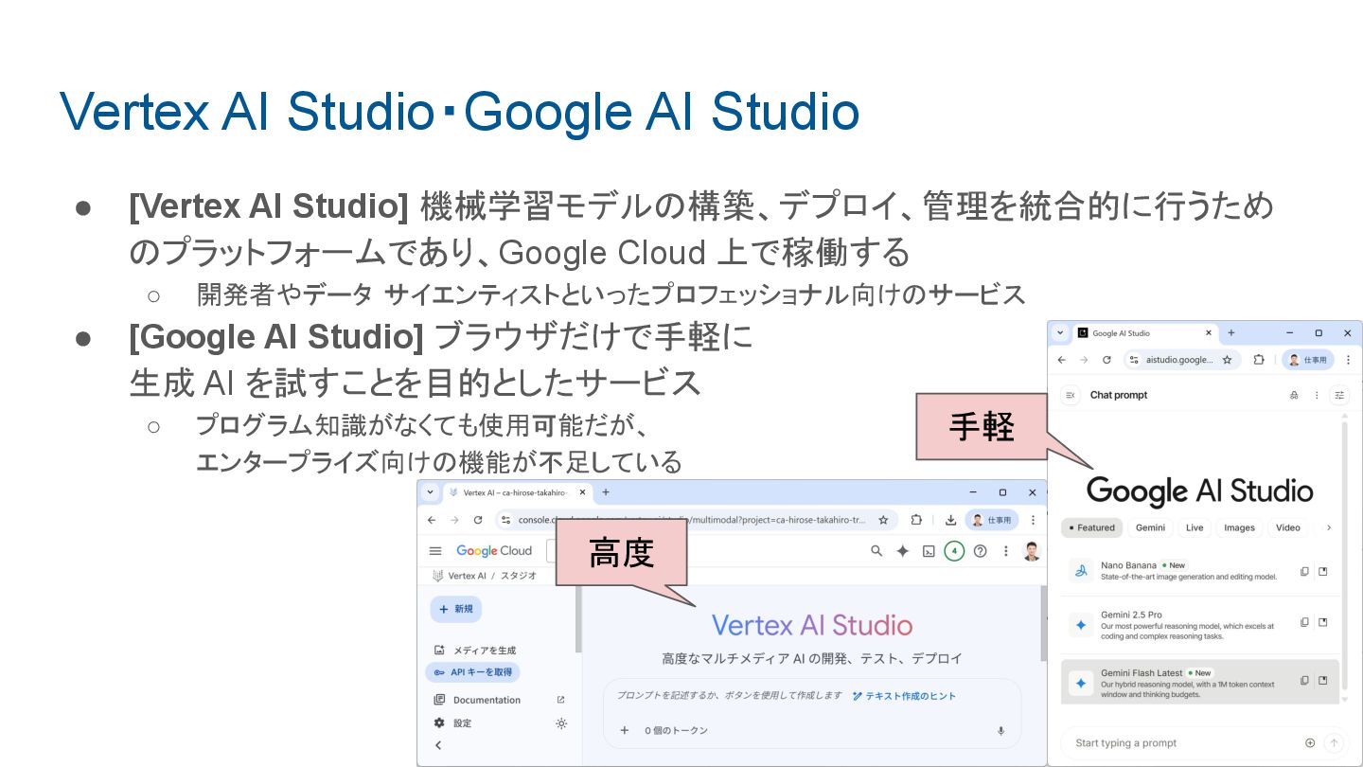Open 設定 in Vertex sidebar

452,723
